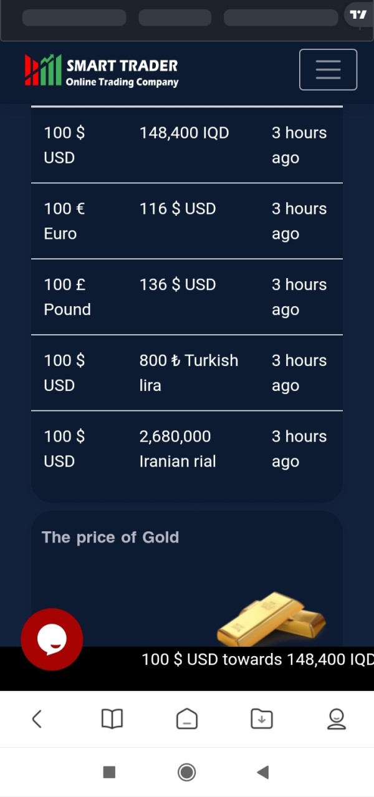This screenshot has height=797, width=374.
Task: Tap the Android recent apps square
Action: (109, 772)
